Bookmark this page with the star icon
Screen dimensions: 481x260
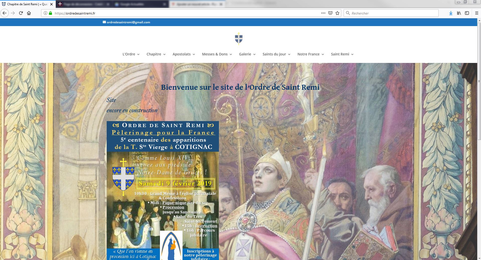pyautogui.click(x=337, y=13)
